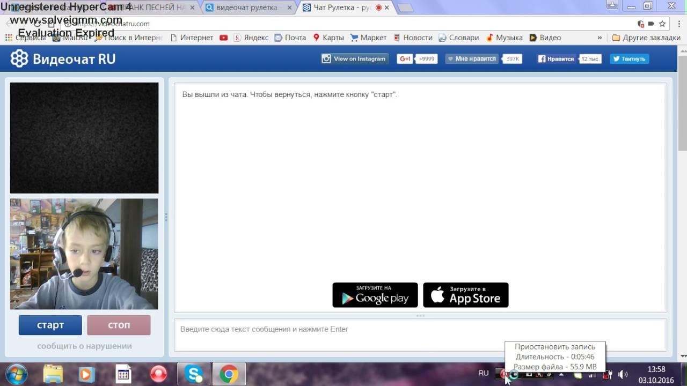Open Windows Explorer from taskbar
Viewport: 687px width, 386px height.
click(53, 374)
